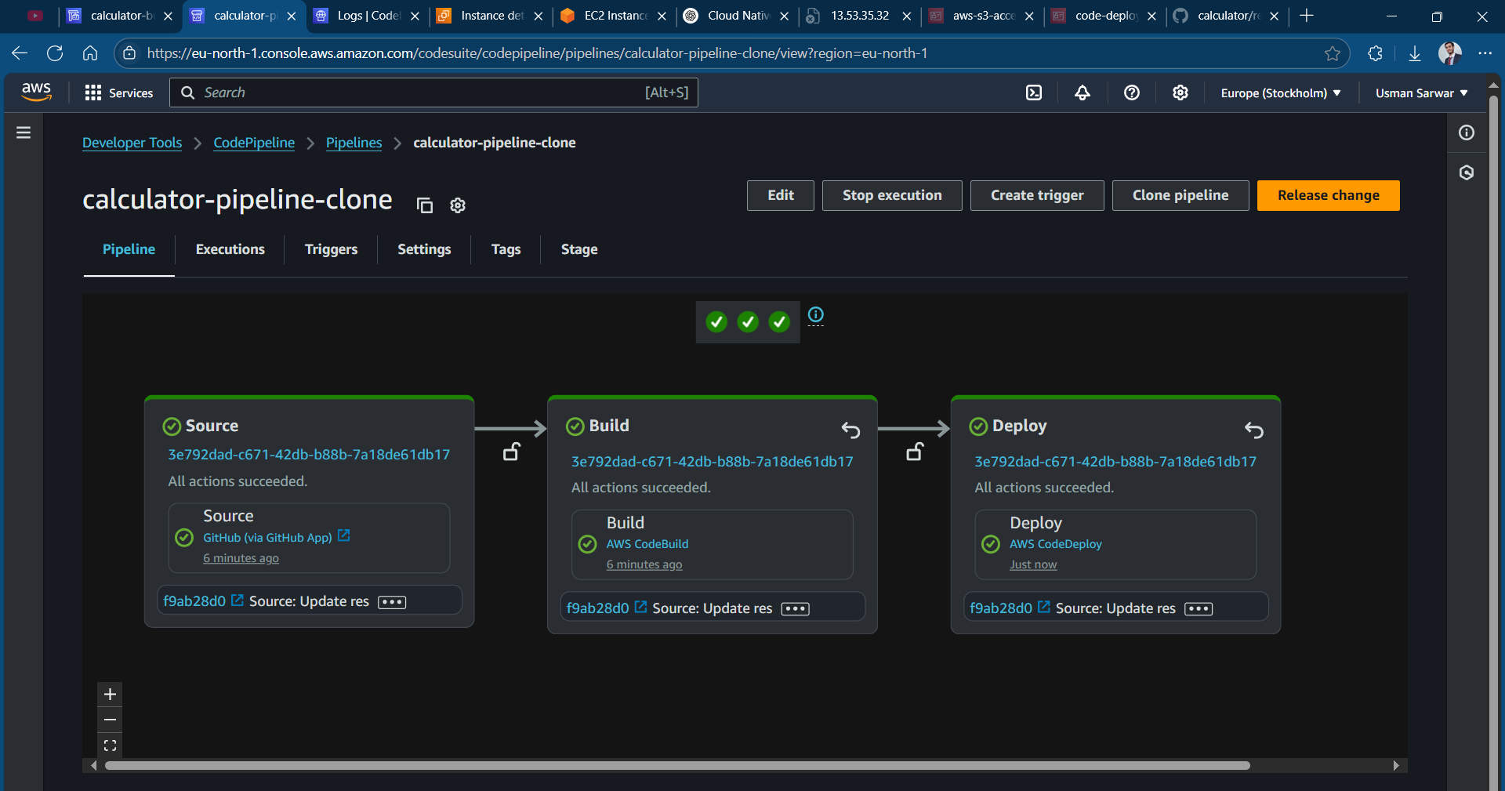Open the AWS home logo
The image size is (1505, 791).
tap(36, 92)
